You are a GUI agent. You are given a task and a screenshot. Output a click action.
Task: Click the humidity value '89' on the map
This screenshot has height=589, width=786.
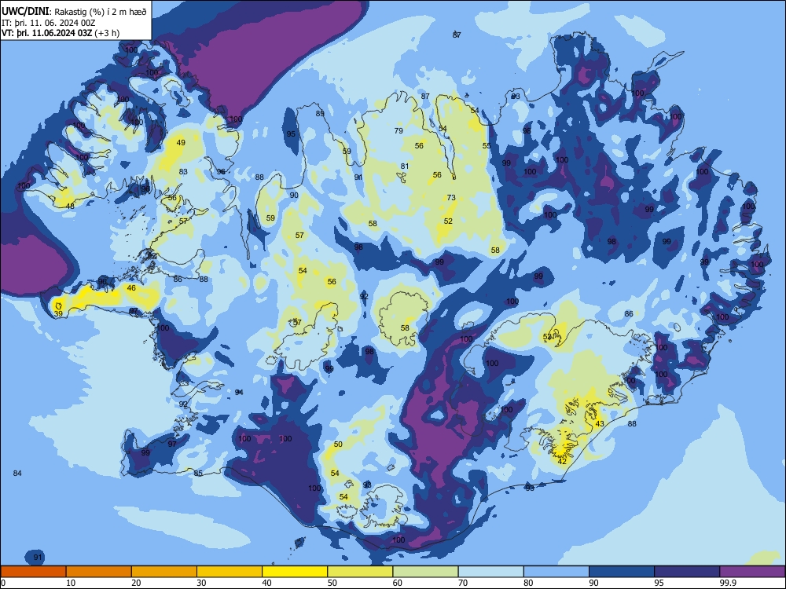[x=320, y=114]
